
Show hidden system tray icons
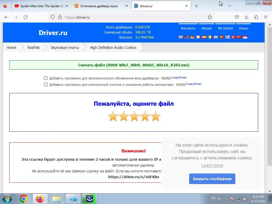pyautogui.click(x=226, y=199)
